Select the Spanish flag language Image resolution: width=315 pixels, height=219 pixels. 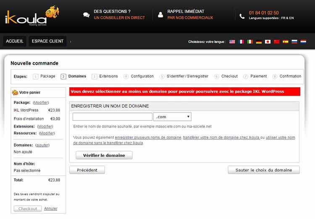pos(286,42)
